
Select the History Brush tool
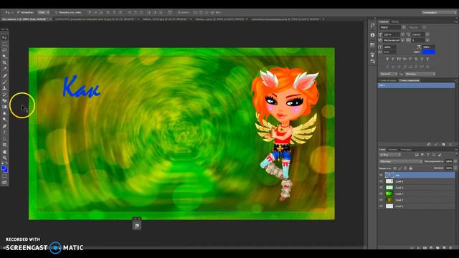(4, 94)
